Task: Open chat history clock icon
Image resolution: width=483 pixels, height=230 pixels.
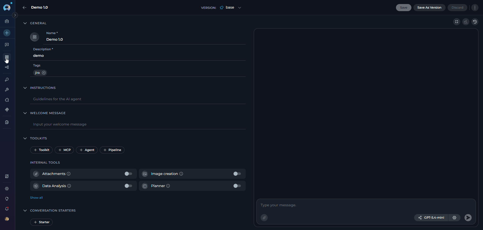Action: click(x=475, y=22)
